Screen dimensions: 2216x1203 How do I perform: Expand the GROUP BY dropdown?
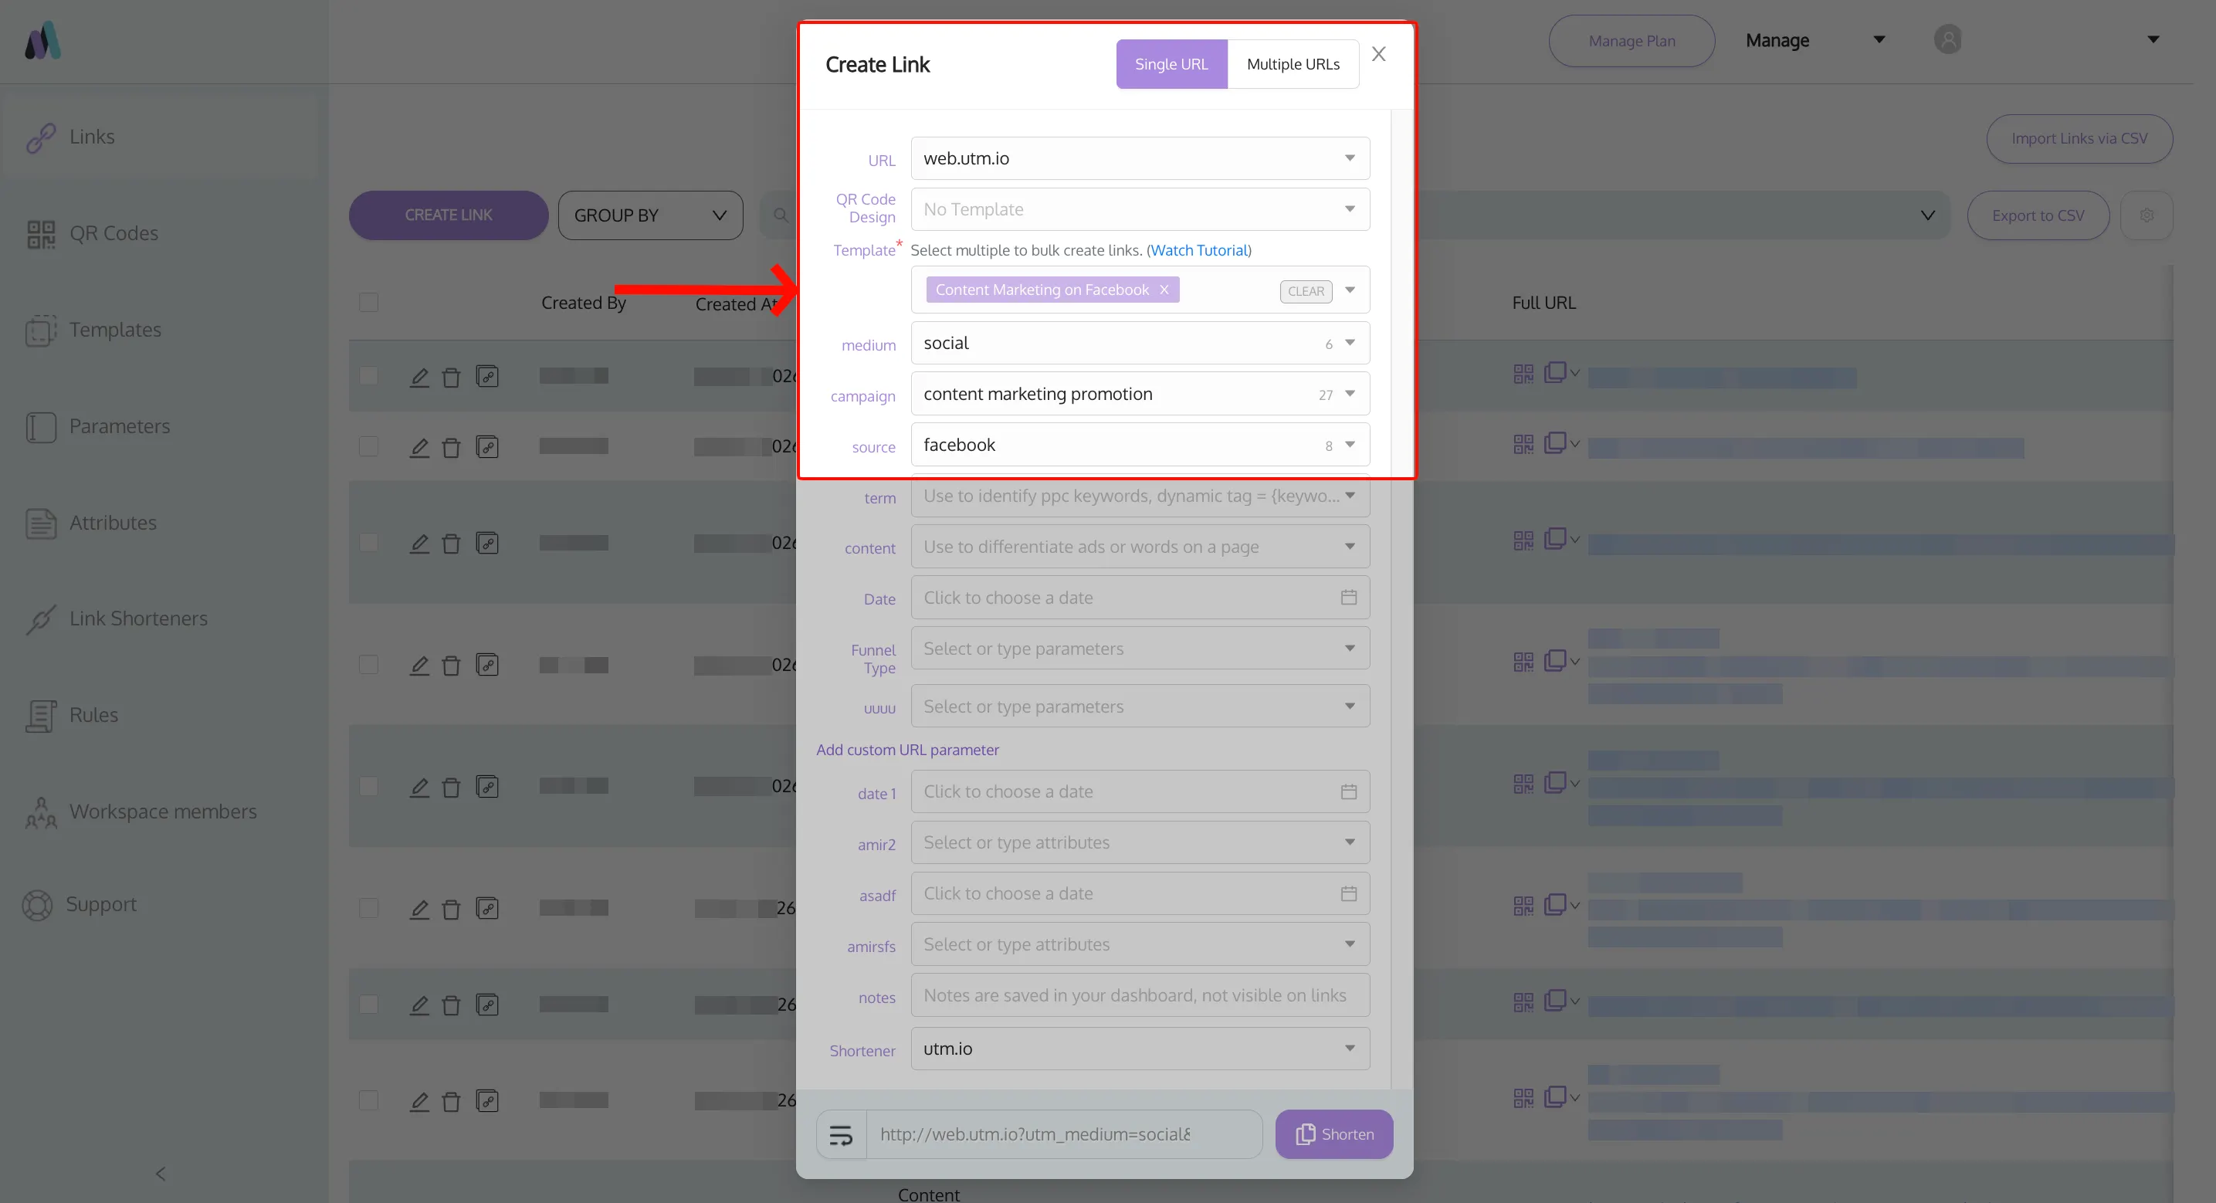pos(649,215)
